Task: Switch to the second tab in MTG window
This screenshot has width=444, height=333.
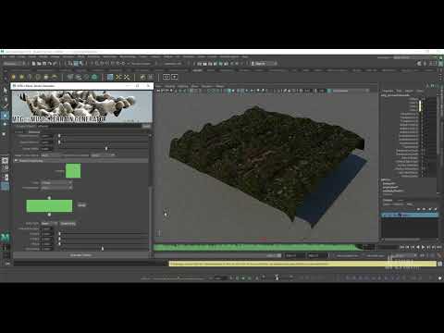Action: pos(34,131)
